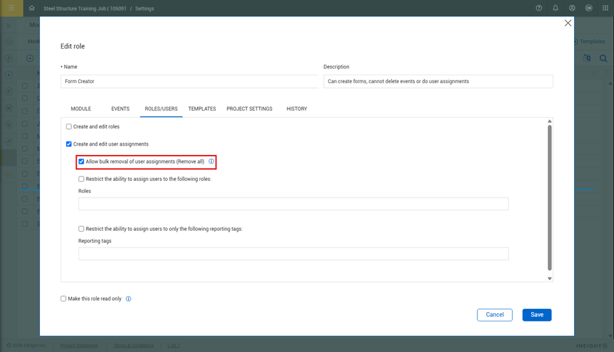Check Restrict to following reporting tags
This screenshot has width=614, height=352.
81,229
